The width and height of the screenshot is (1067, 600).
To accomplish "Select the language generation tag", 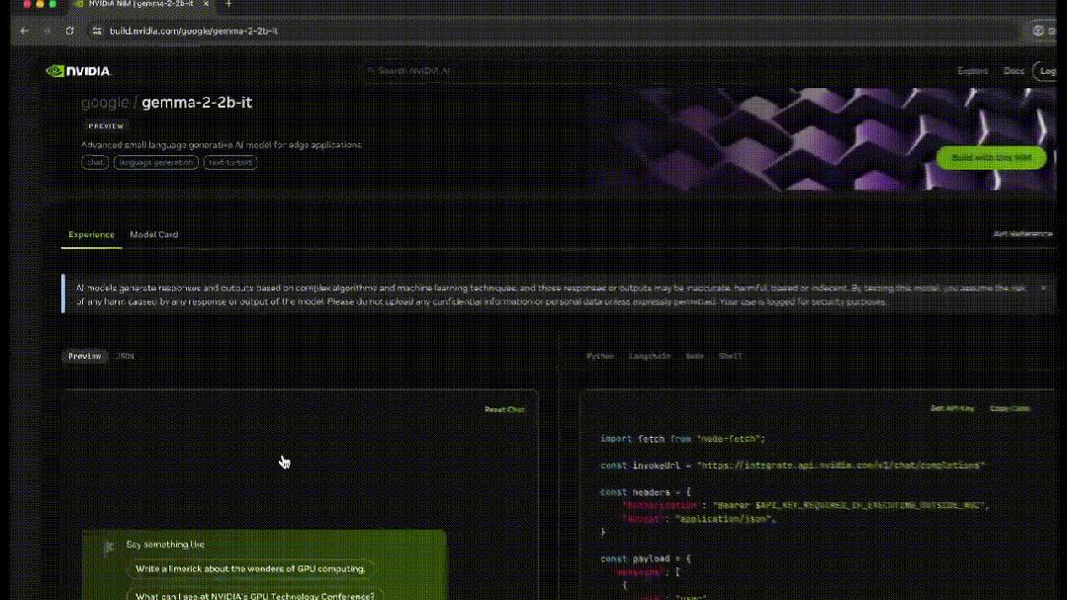I will (x=156, y=162).
